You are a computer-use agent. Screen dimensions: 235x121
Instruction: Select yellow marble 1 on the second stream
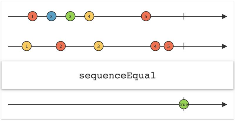[27, 46]
